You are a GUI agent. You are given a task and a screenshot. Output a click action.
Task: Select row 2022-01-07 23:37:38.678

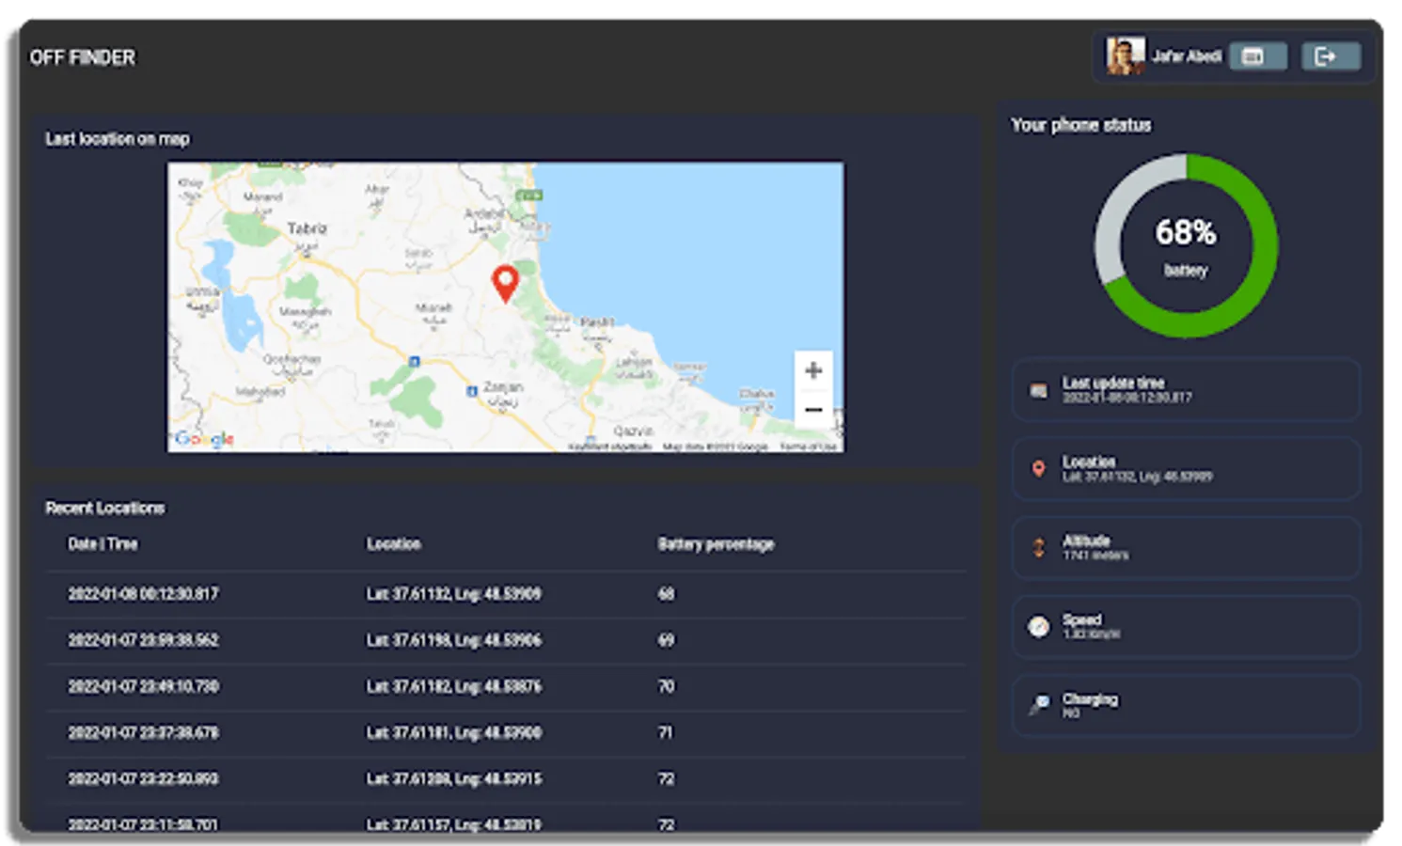(x=507, y=732)
